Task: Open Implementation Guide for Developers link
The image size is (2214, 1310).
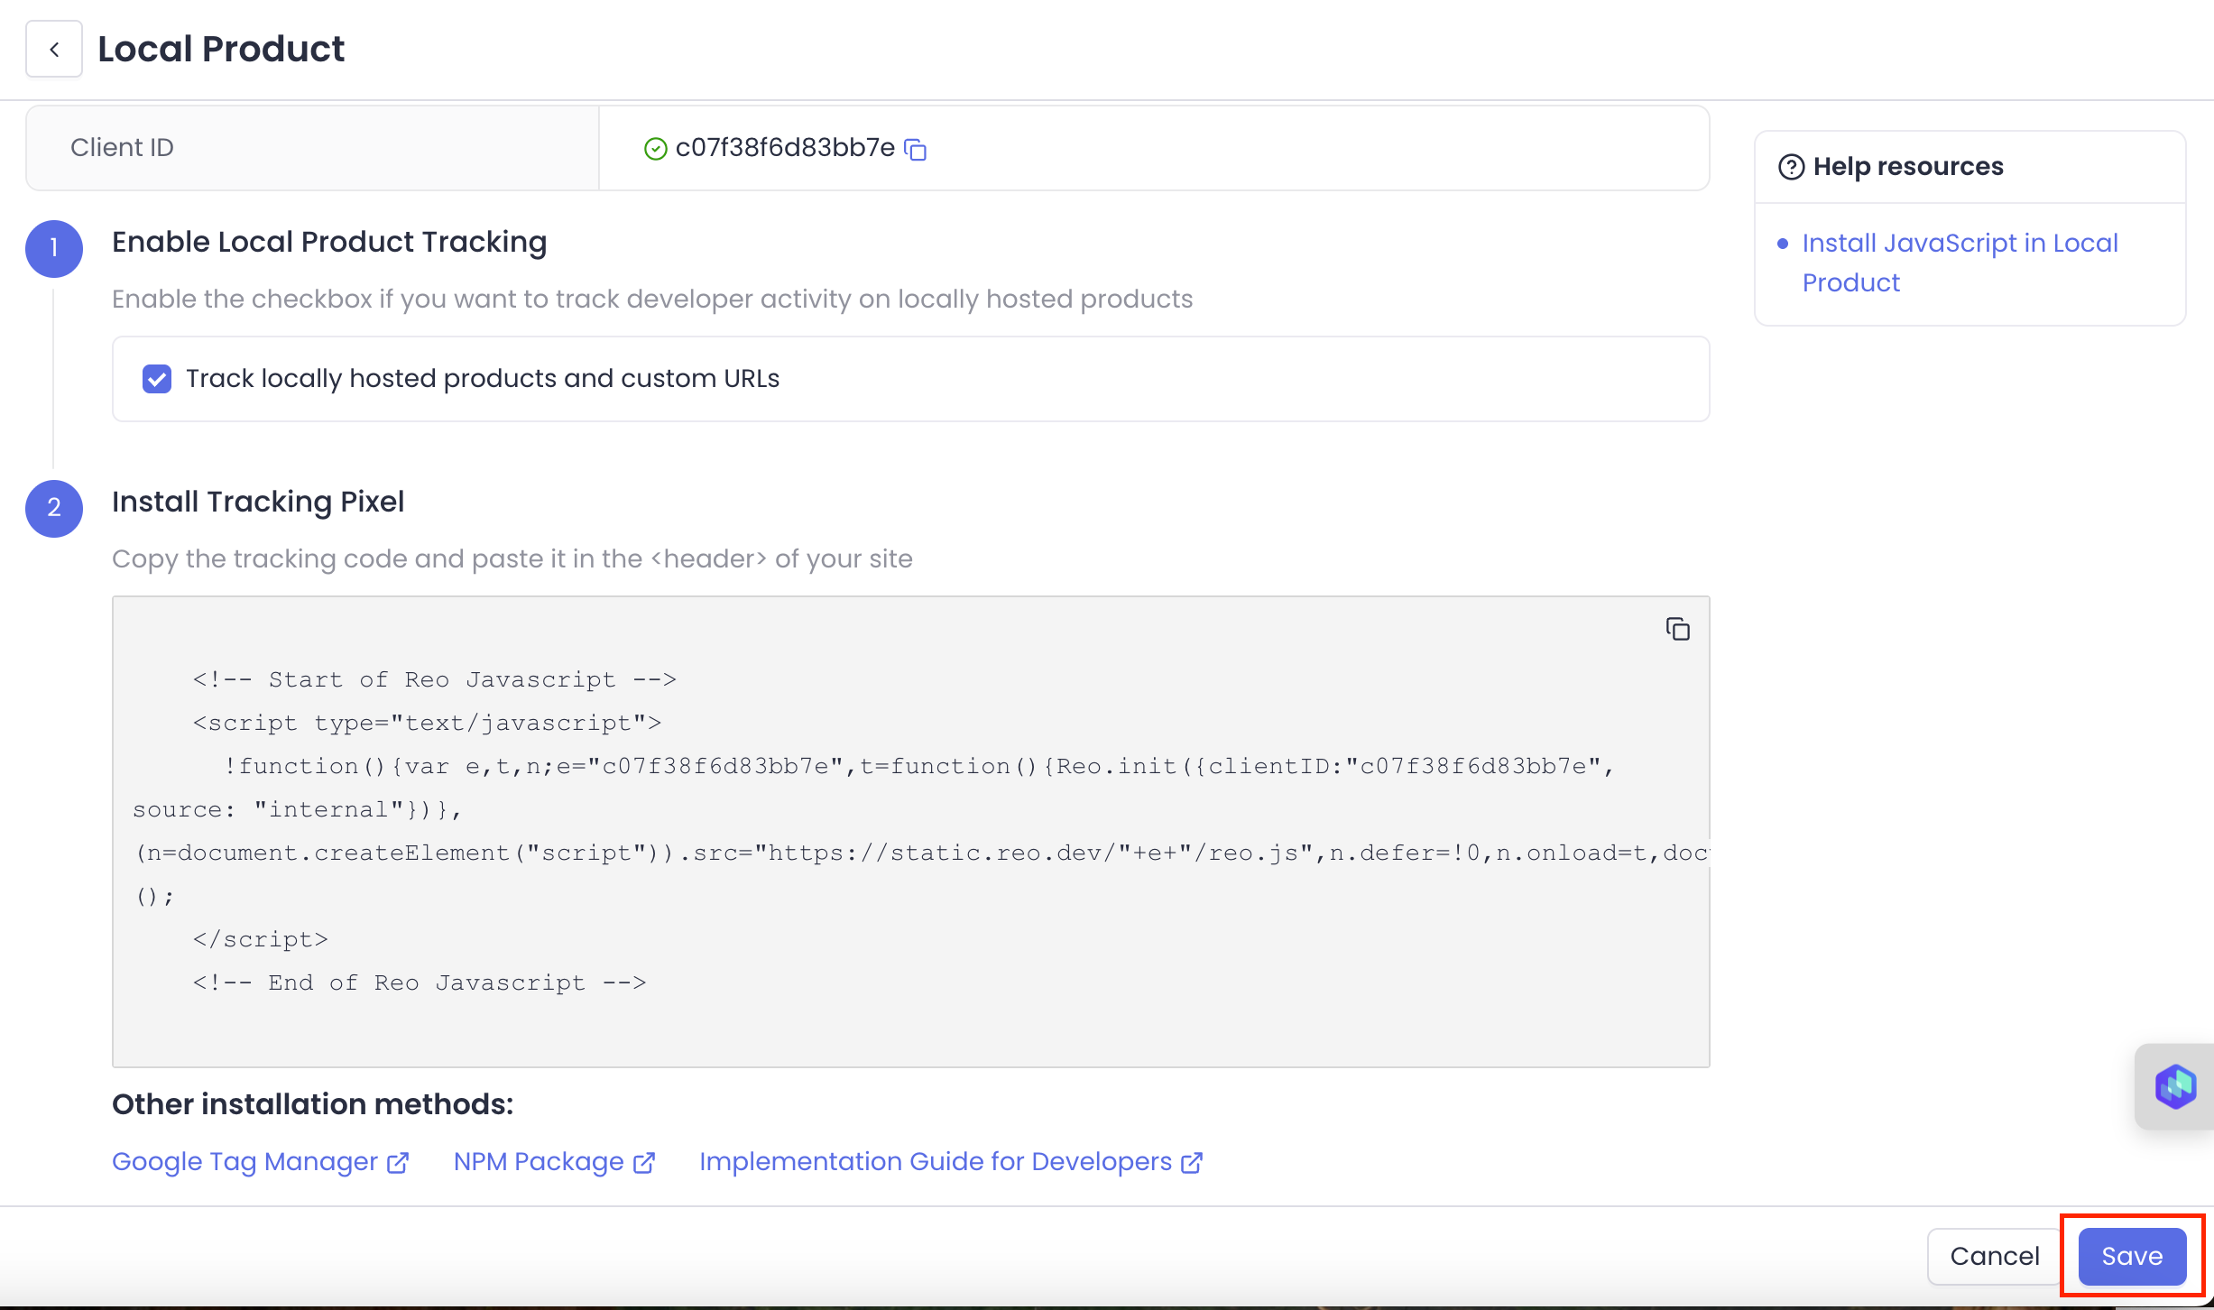Action: point(935,1162)
